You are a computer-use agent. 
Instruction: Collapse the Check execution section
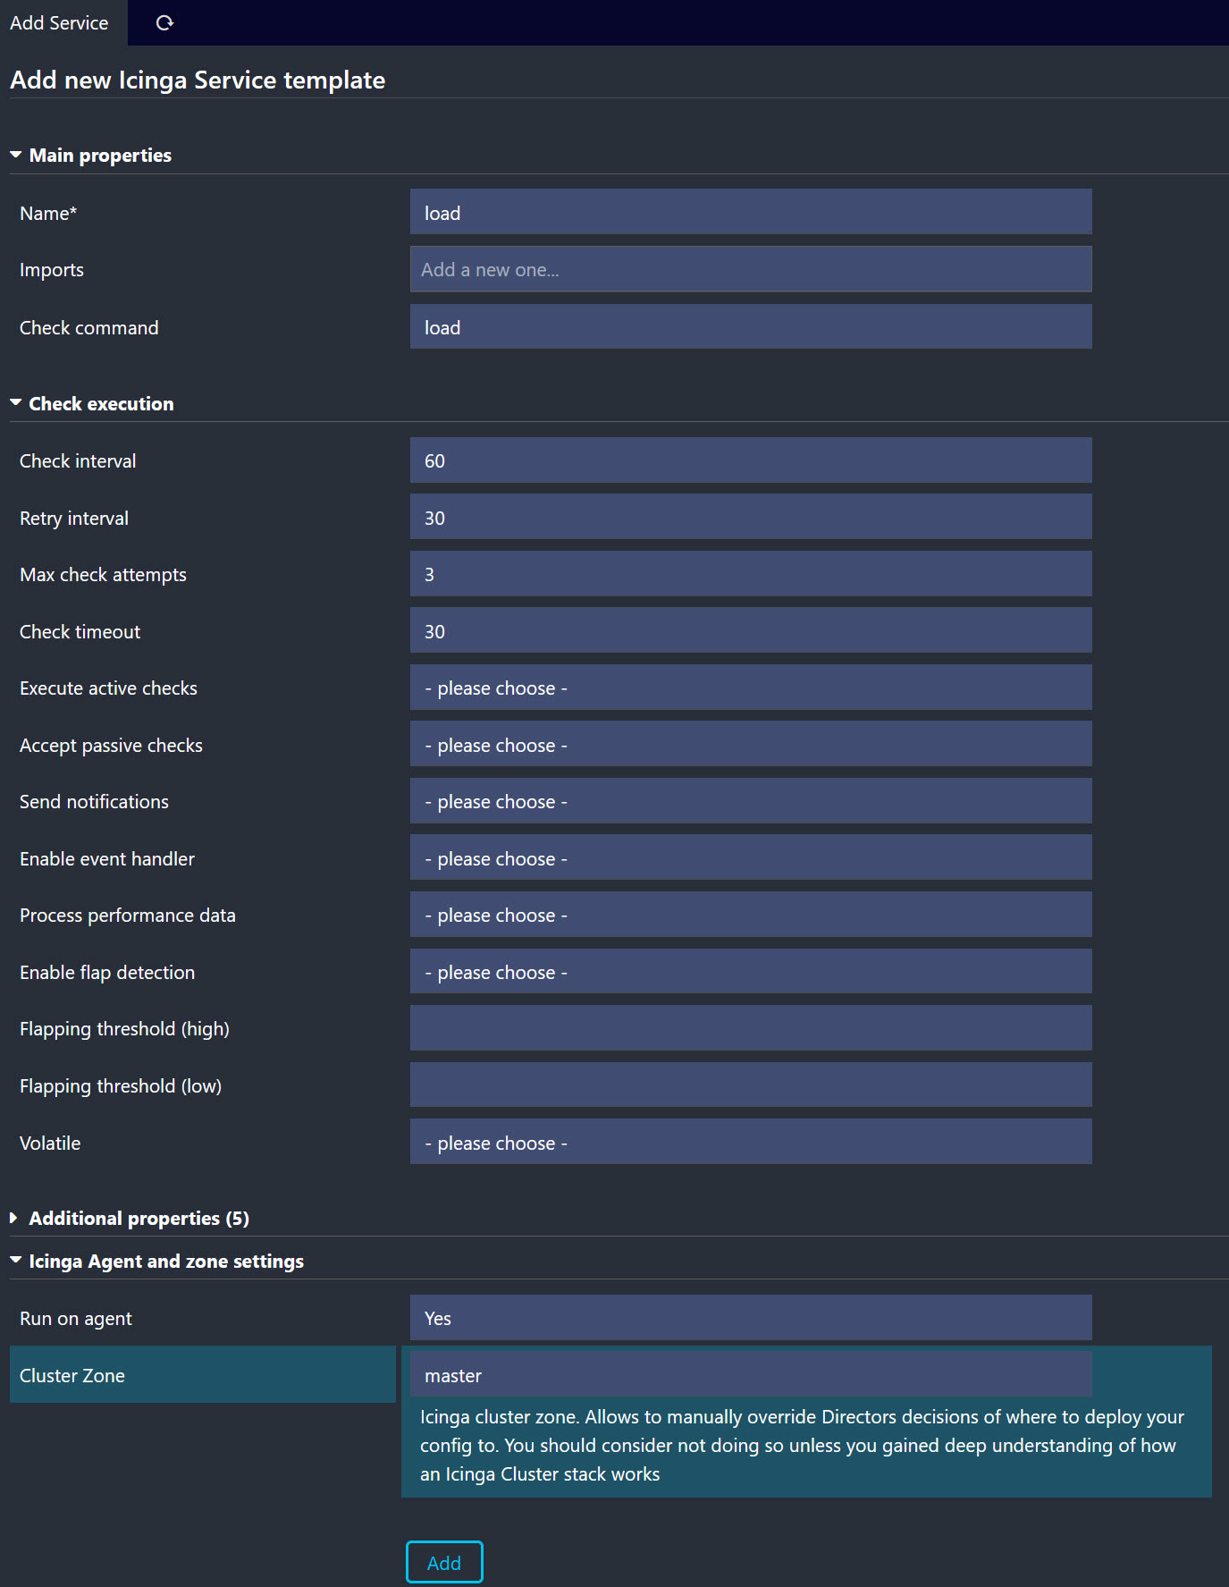100,404
